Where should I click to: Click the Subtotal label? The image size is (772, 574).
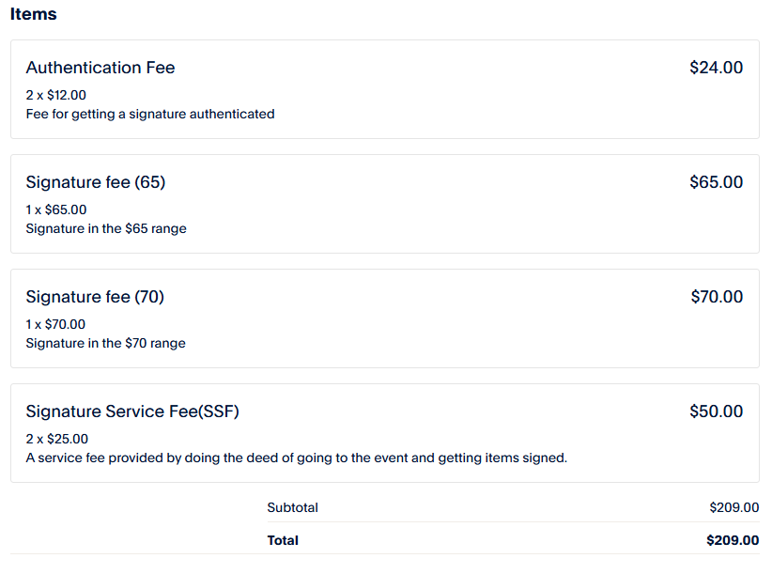tap(293, 507)
